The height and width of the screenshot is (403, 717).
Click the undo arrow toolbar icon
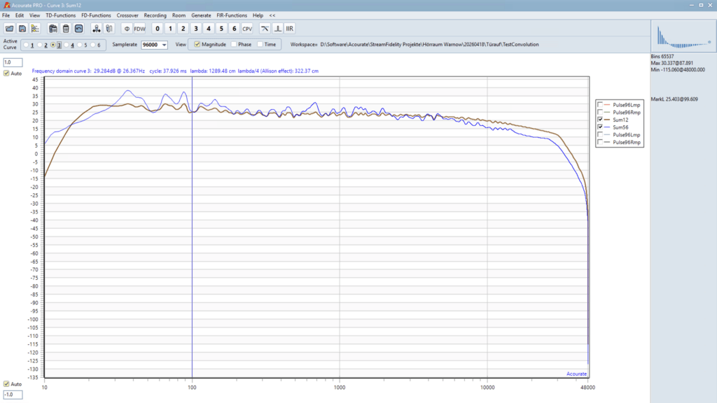78,29
